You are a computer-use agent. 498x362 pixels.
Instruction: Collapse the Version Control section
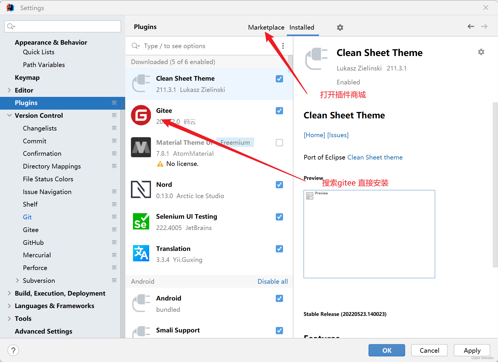tap(9, 115)
